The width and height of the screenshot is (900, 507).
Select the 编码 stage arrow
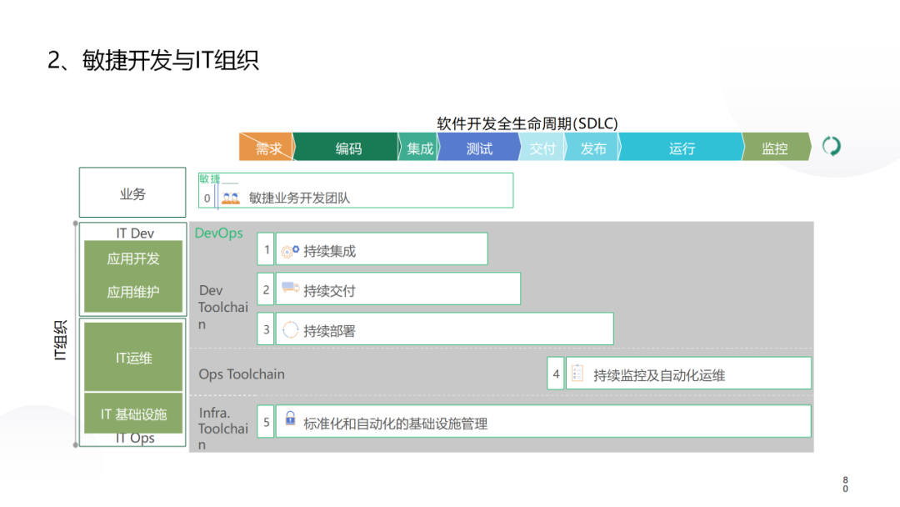click(346, 147)
